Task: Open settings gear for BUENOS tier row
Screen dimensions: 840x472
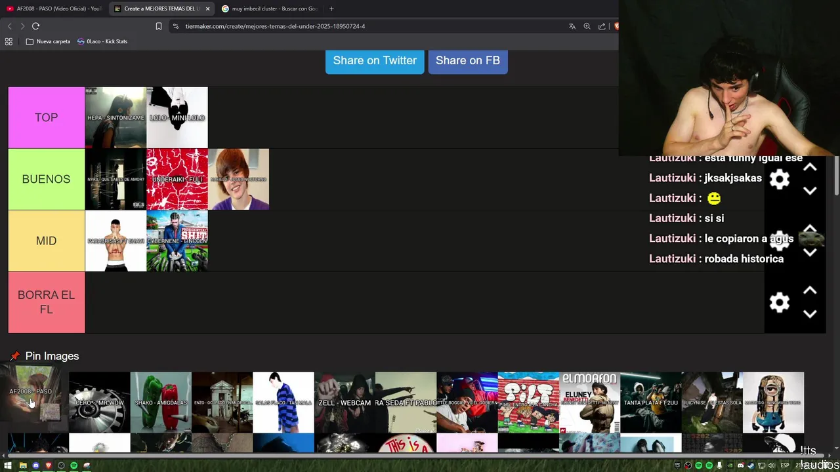Action: pyautogui.click(x=779, y=179)
